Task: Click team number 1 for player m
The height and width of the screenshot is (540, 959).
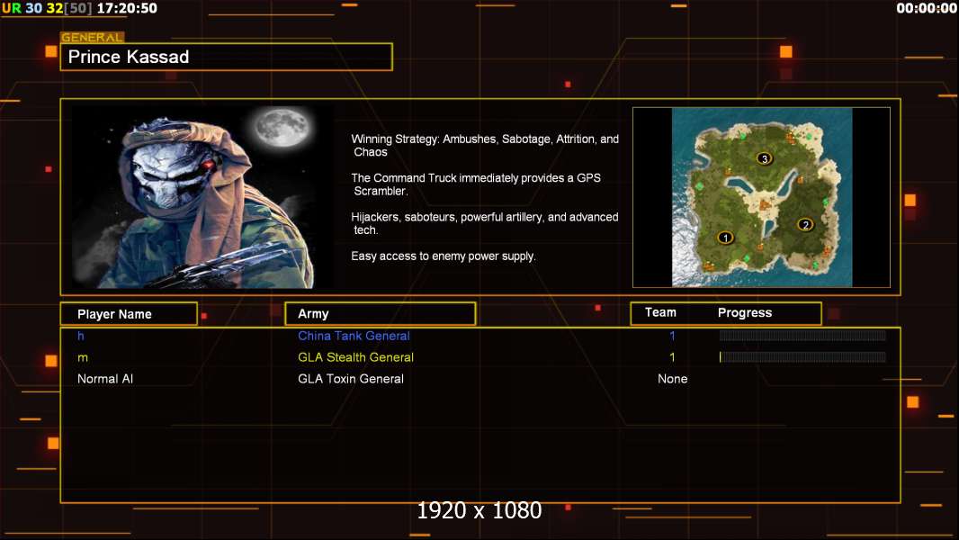Action: (672, 357)
